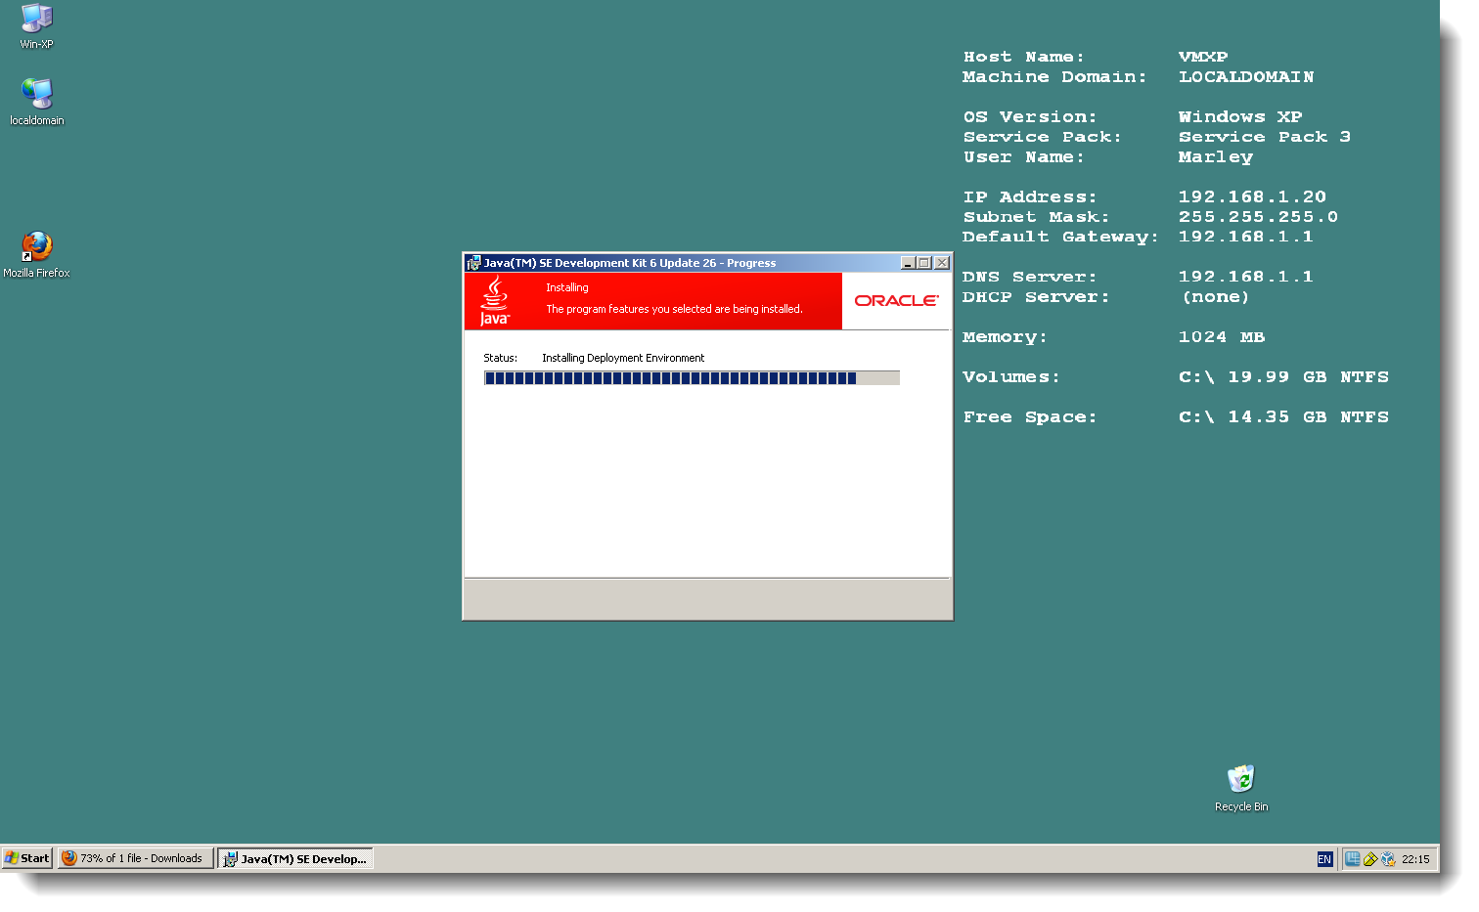The width and height of the screenshot is (1479, 912).
Task: Click the installation progress bar
Action: tap(692, 377)
